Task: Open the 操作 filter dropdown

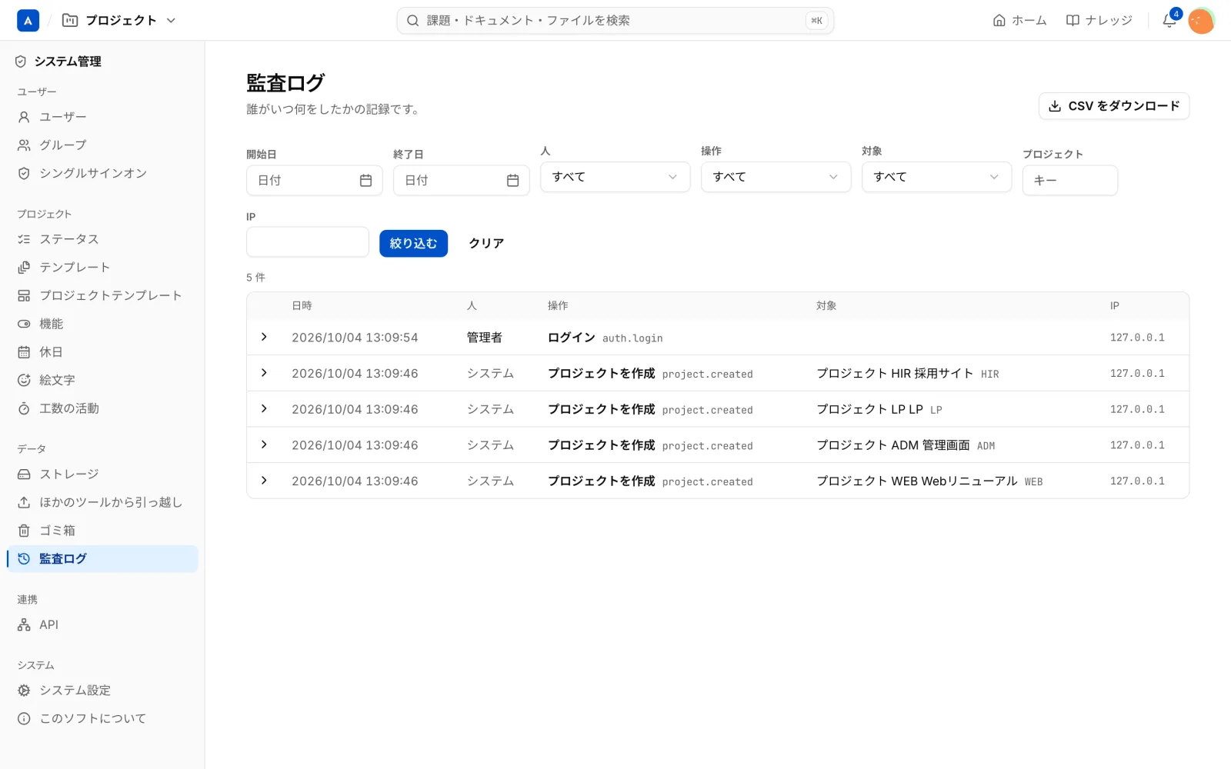Action: tap(776, 177)
